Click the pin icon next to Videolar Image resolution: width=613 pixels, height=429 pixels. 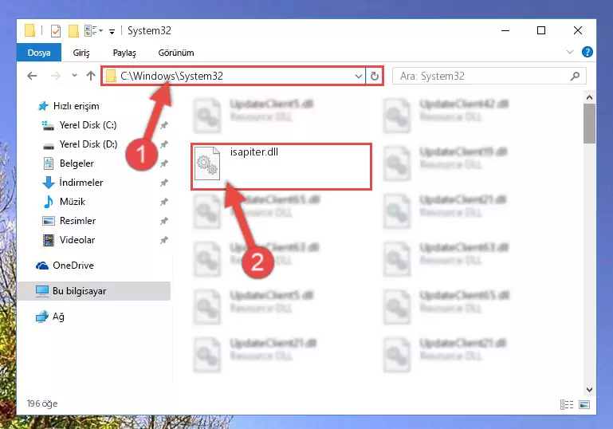(x=163, y=240)
